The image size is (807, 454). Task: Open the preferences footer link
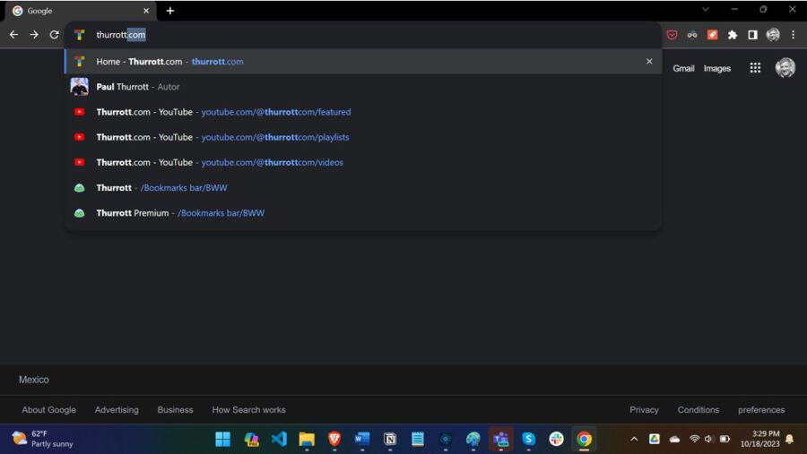tap(761, 410)
